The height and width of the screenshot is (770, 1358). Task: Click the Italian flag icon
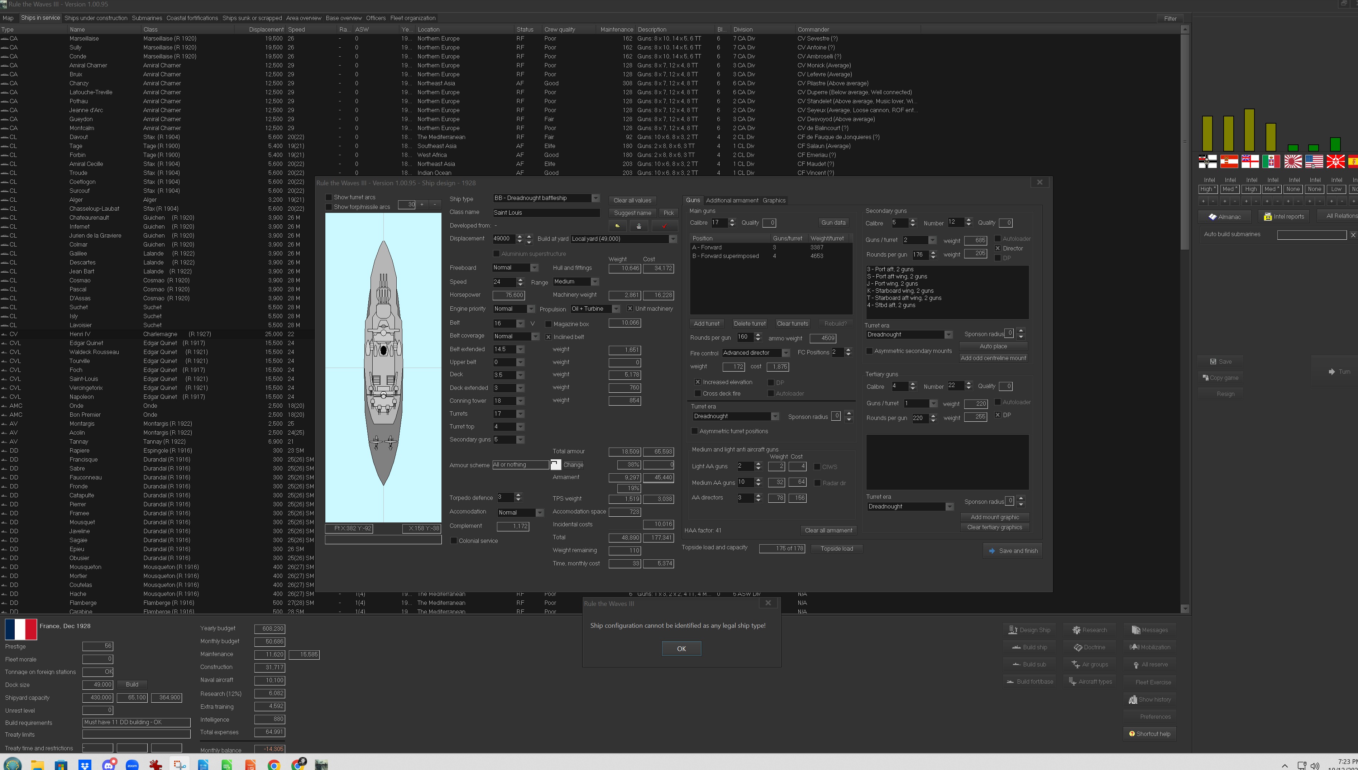1271,161
